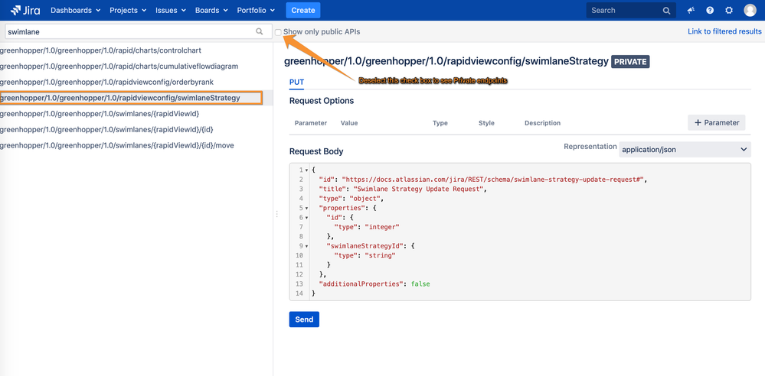Click the Type column header
The width and height of the screenshot is (765, 376).
440,123
